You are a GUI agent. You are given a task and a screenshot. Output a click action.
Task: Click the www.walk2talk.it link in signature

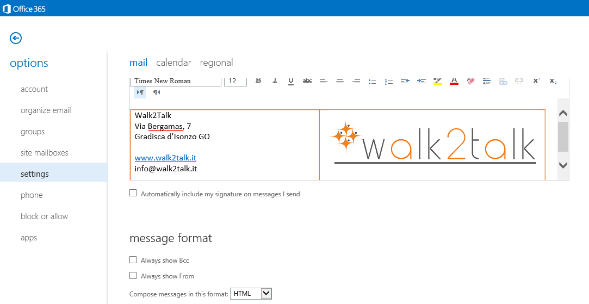165,158
